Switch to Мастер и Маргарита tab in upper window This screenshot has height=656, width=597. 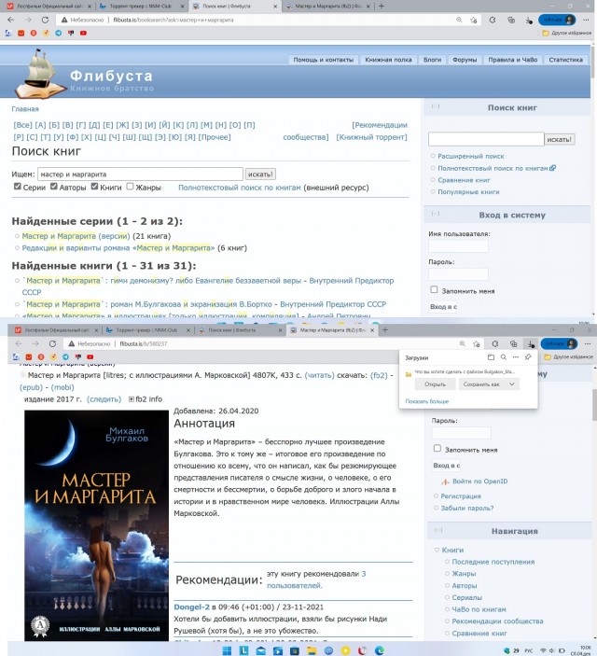point(326,7)
